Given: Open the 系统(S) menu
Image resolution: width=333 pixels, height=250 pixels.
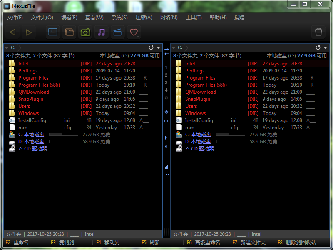Looking at the screenshot, I should point(119,17).
